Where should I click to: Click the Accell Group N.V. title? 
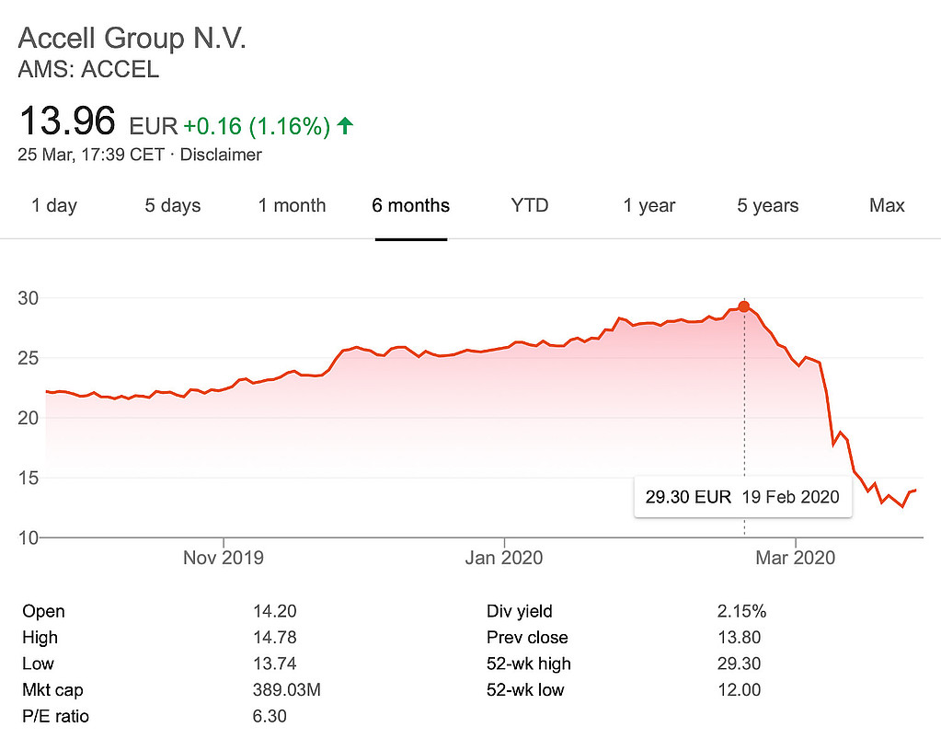point(132,39)
